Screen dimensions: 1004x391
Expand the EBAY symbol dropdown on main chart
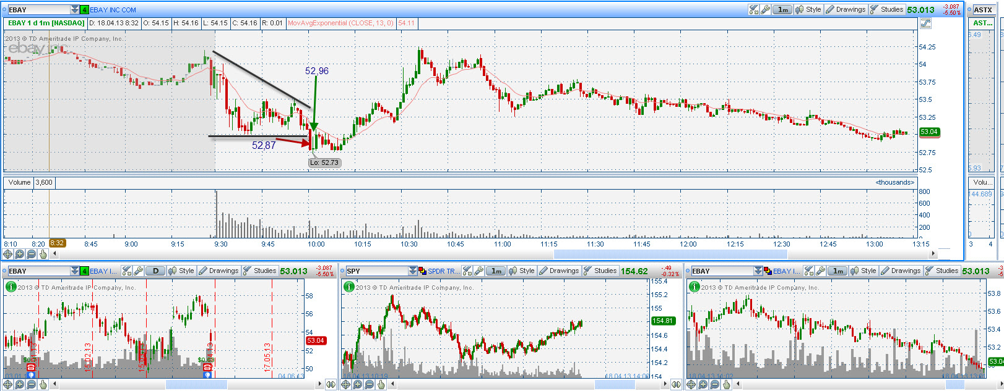(75, 10)
